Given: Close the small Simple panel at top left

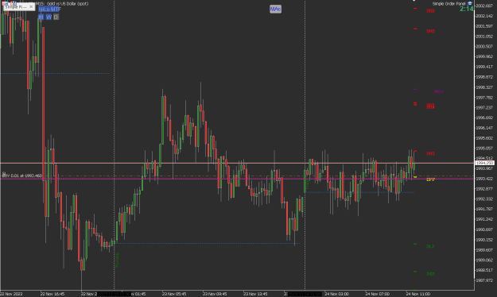Looking at the screenshot, I should pyautogui.click(x=31, y=6).
